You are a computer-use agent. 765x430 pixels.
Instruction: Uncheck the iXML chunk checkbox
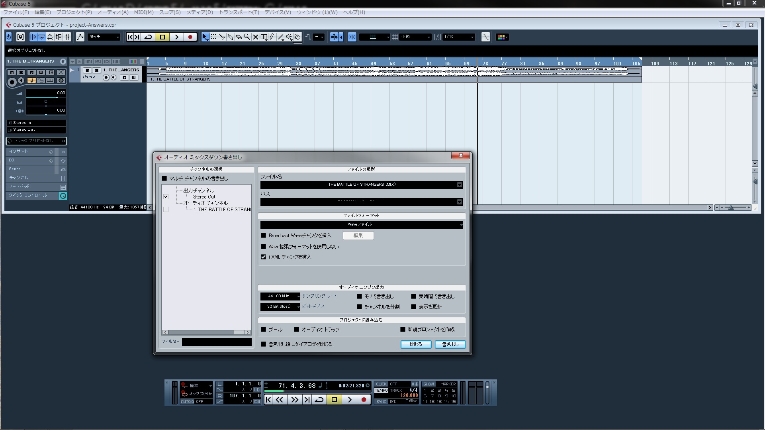pyautogui.click(x=263, y=257)
